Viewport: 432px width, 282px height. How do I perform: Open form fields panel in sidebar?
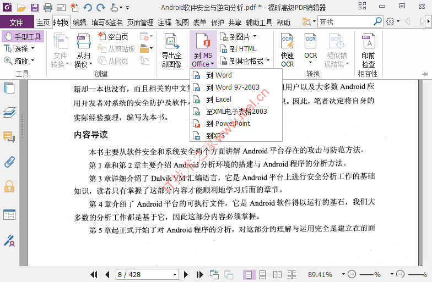click(9, 214)
